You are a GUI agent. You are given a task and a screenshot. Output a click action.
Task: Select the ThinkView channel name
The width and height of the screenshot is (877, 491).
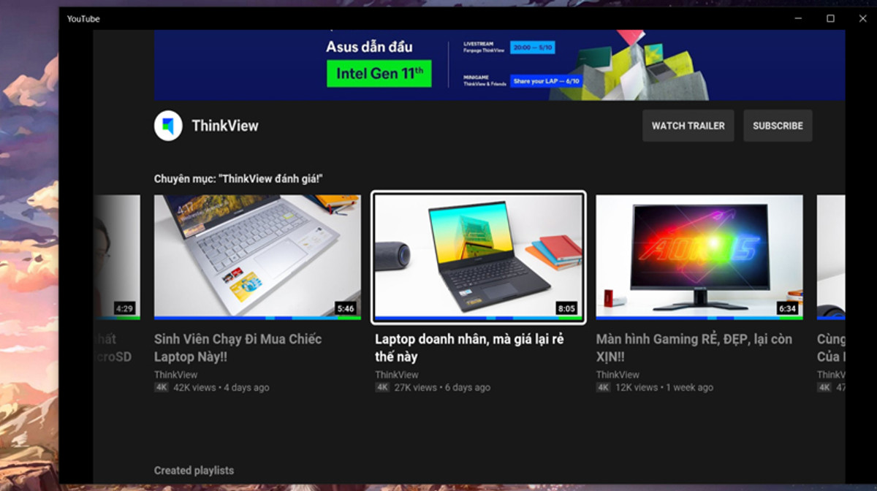225,126
